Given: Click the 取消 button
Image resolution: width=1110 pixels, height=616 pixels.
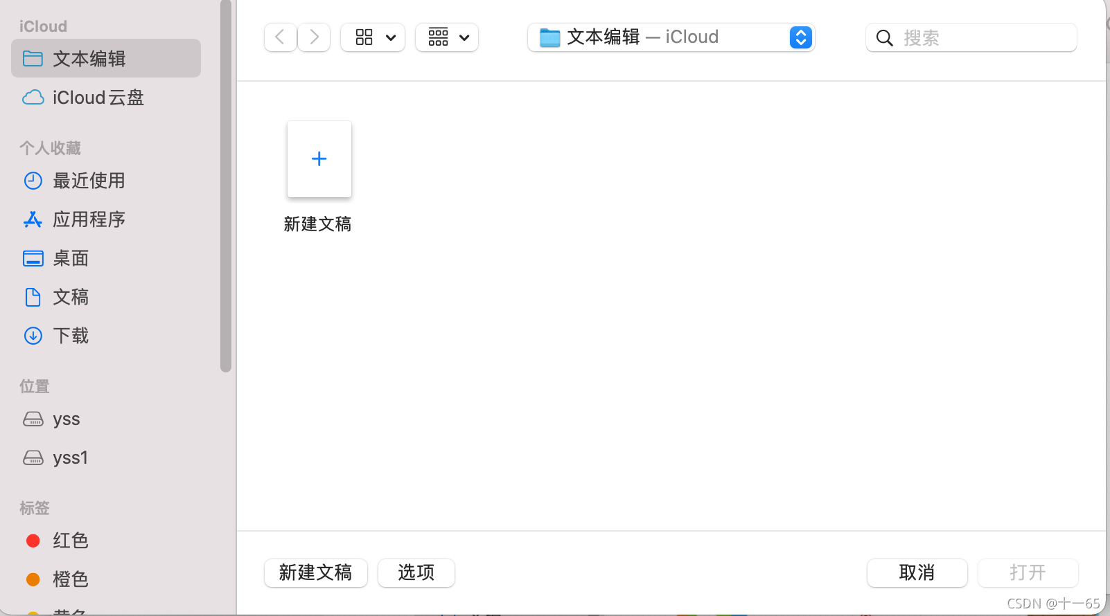Looking at the screenshot, I should tap(917, 573).
